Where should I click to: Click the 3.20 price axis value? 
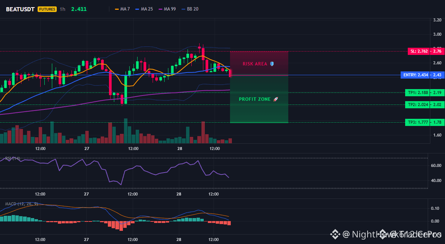(x=437, y=20)
